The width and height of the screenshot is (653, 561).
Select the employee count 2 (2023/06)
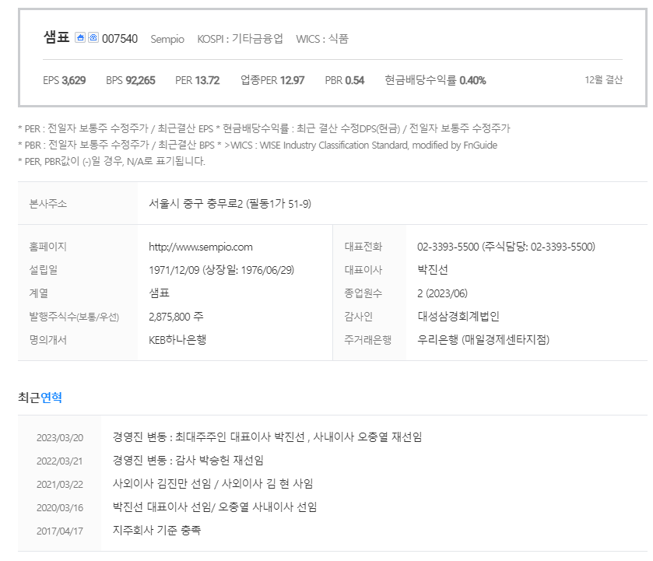(x=442, y=293)
